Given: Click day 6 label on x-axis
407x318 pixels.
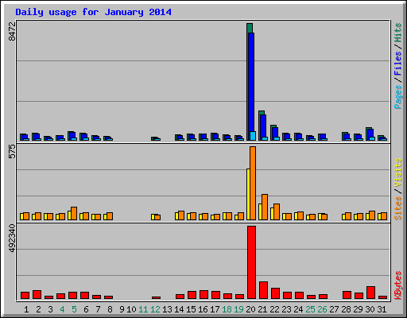Looking at the screenshot, I should (86, 309).
